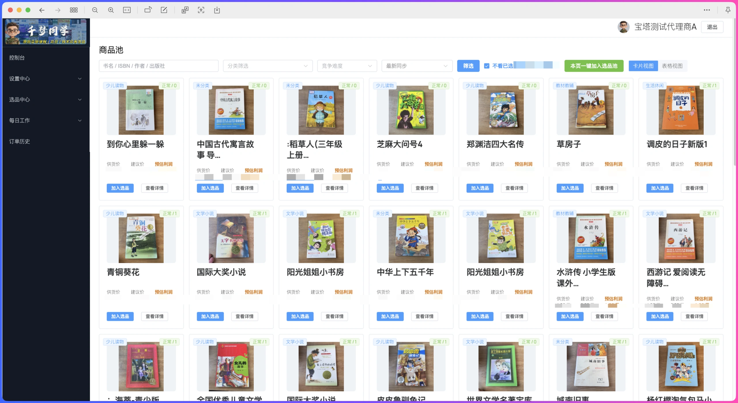Open the edit/annotate pencil icon
The height and width of the screenshot is (403, 738).
(164, 10)
